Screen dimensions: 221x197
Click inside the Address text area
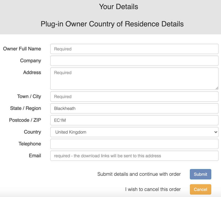pyautogui.click(x=134, y=78)
